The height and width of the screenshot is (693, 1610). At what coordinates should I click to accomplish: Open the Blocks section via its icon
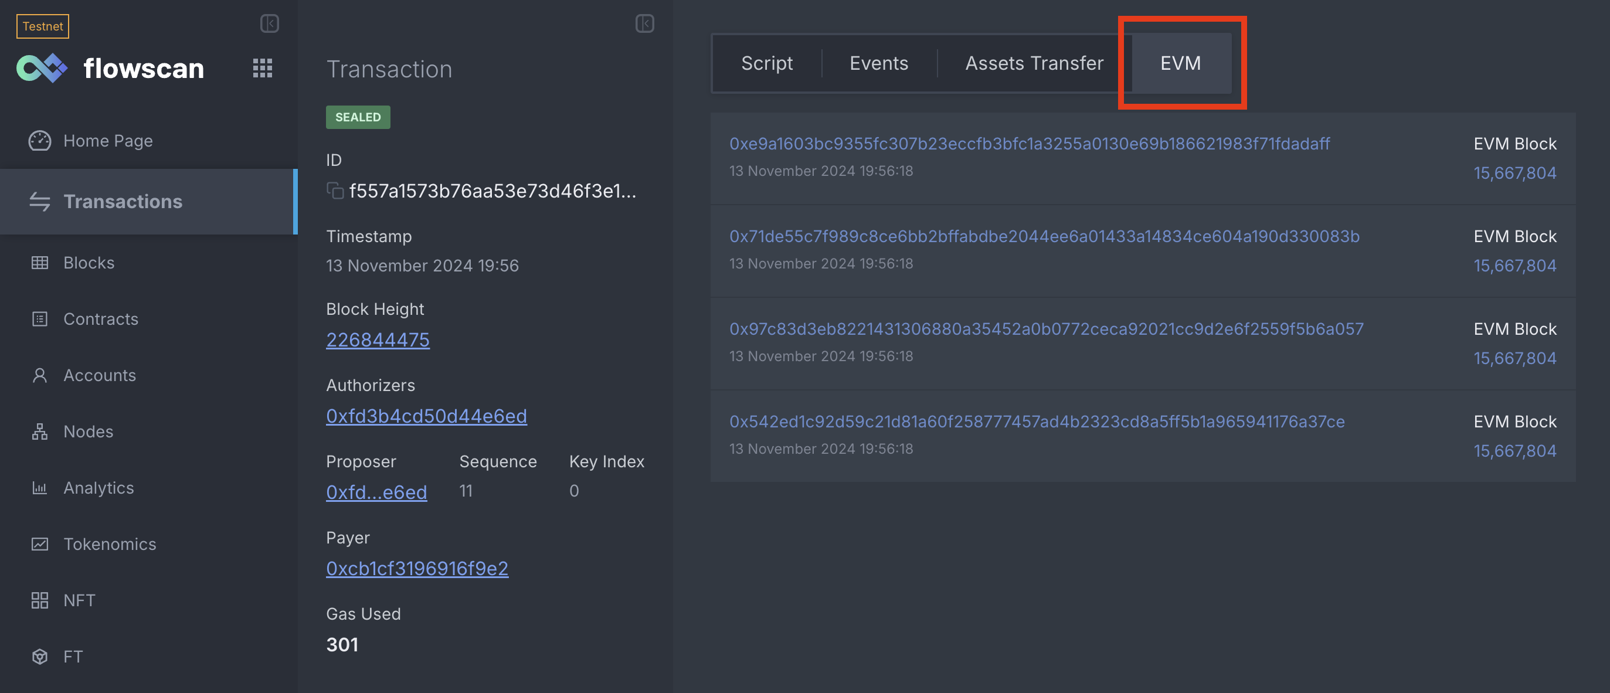coord(40,263)
